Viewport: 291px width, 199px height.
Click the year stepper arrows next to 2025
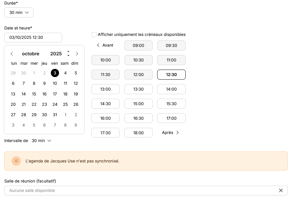[68, 53]
